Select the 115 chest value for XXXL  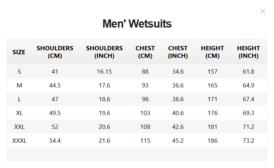pyautogui.click(x=145, y=141)
